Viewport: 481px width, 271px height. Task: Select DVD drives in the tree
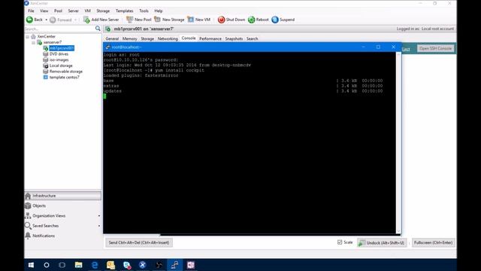tap(59, 54)
